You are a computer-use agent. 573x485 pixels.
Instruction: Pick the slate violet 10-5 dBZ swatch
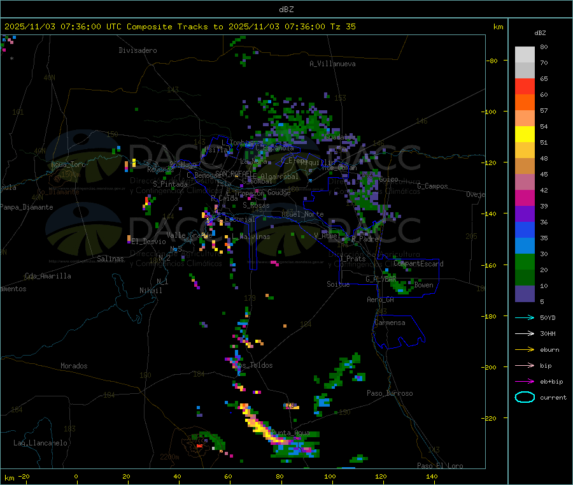coord(525,294)
